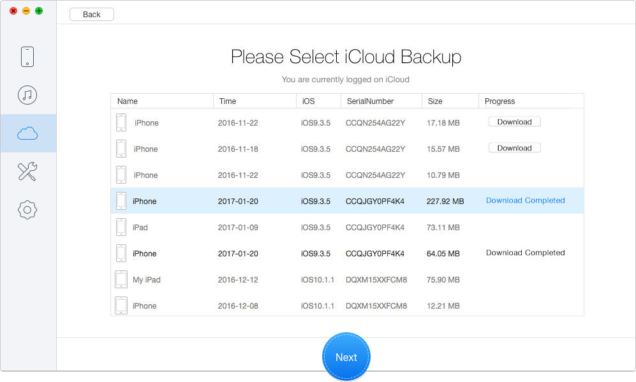This screenshot has width=636, height=382.
Task: Sort by the SerialNumber column header
Action: click(381, 101)
